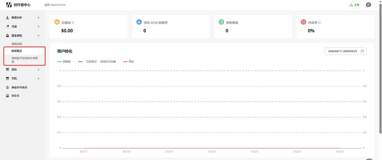
Task: Open the user avatar icon
Action: 368,5
